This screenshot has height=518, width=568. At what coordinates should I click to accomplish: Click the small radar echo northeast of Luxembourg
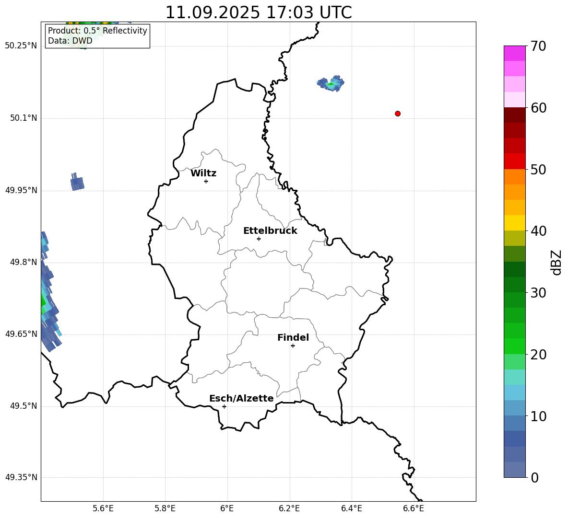click(331, 83)
